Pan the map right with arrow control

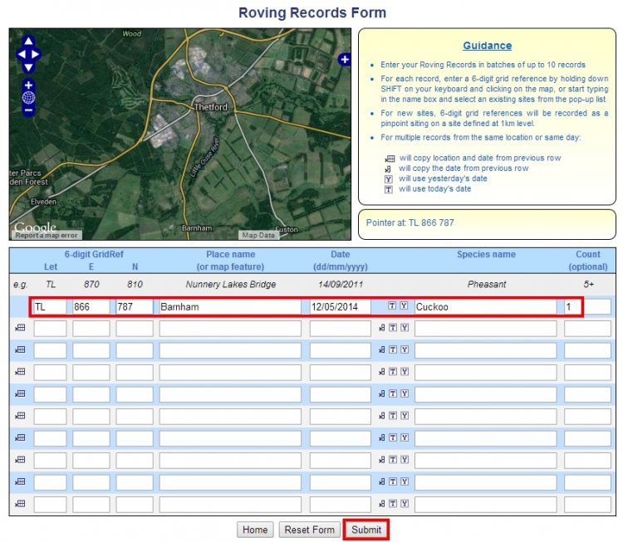36,55
